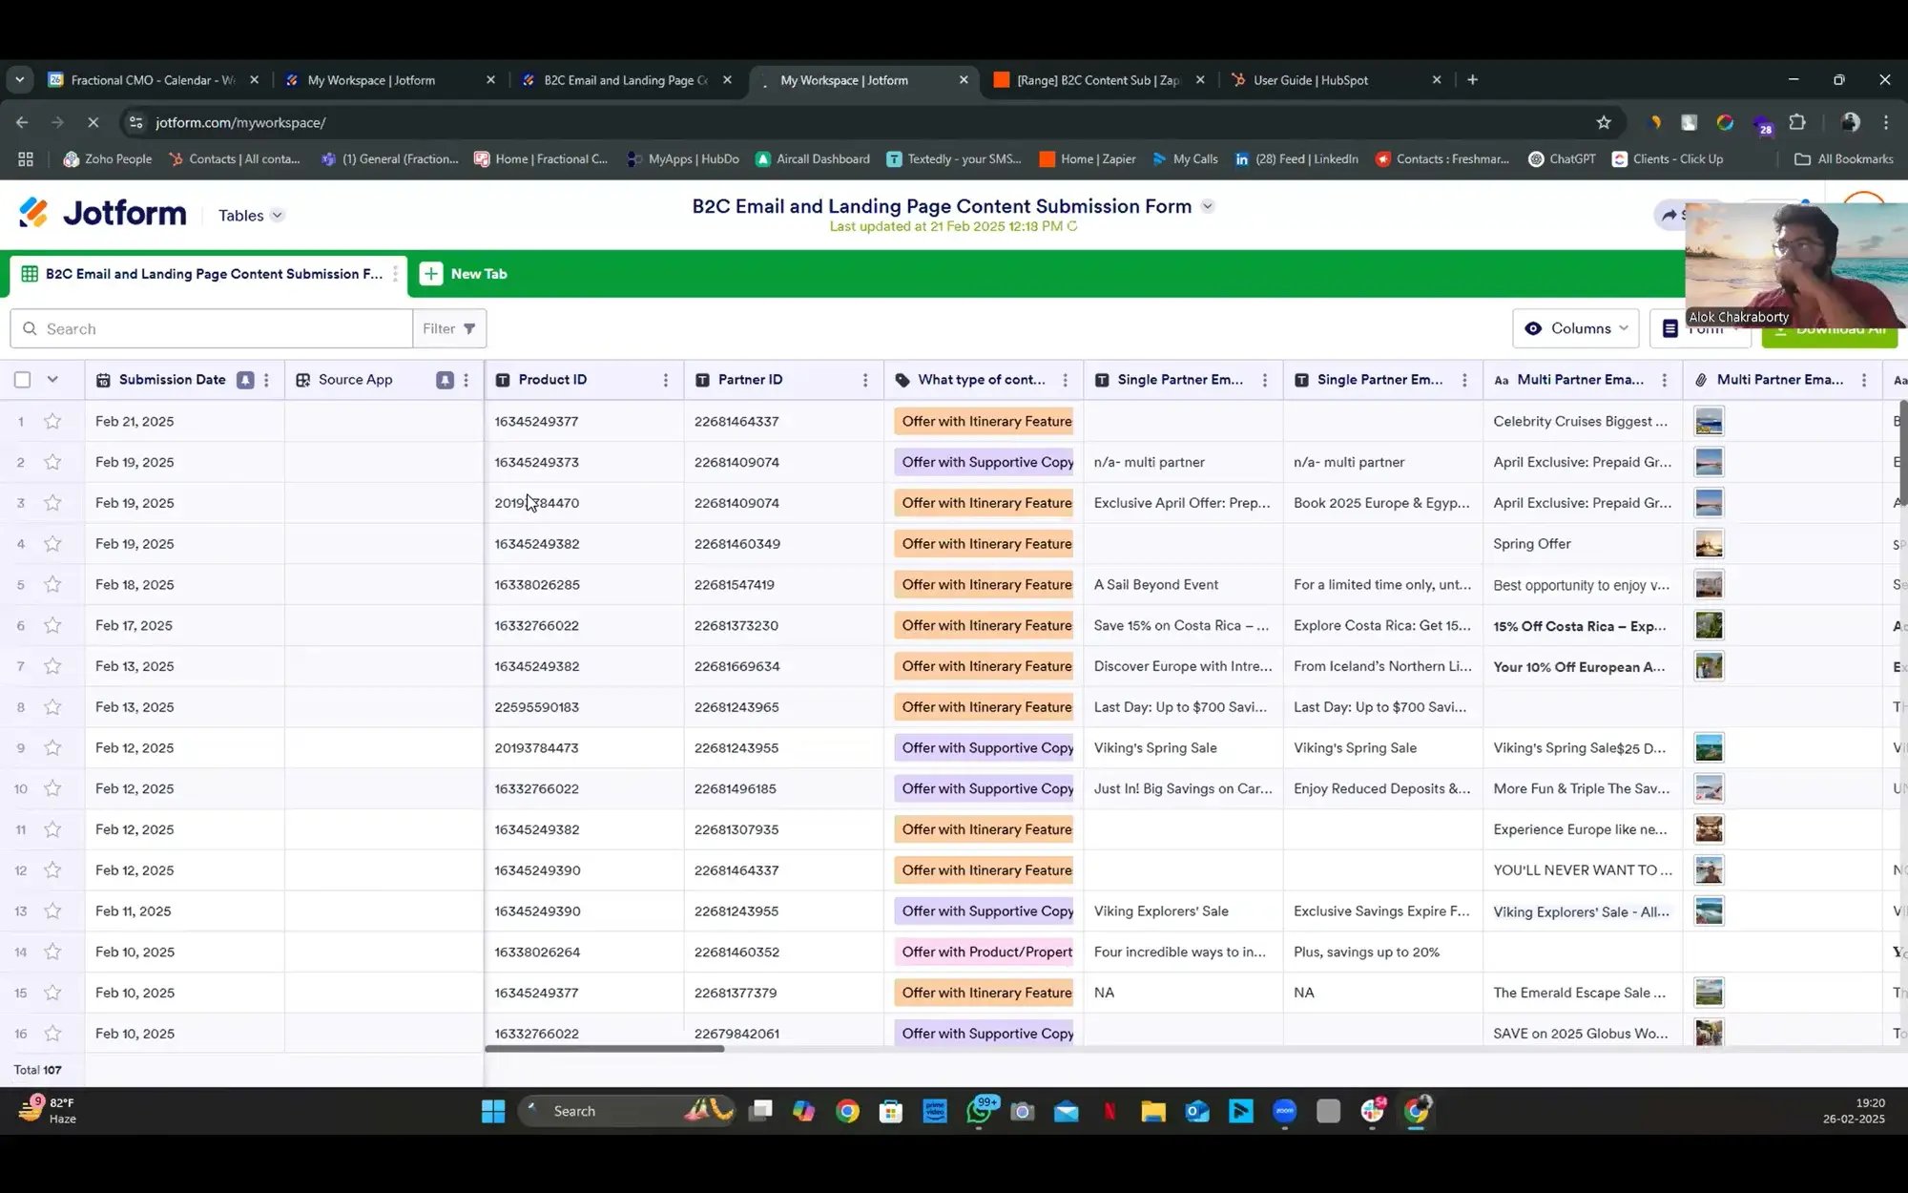The height and width of the screenshot is (1193, 1908).
Task: Open the Filter options
Action: (x=449, y=328)
